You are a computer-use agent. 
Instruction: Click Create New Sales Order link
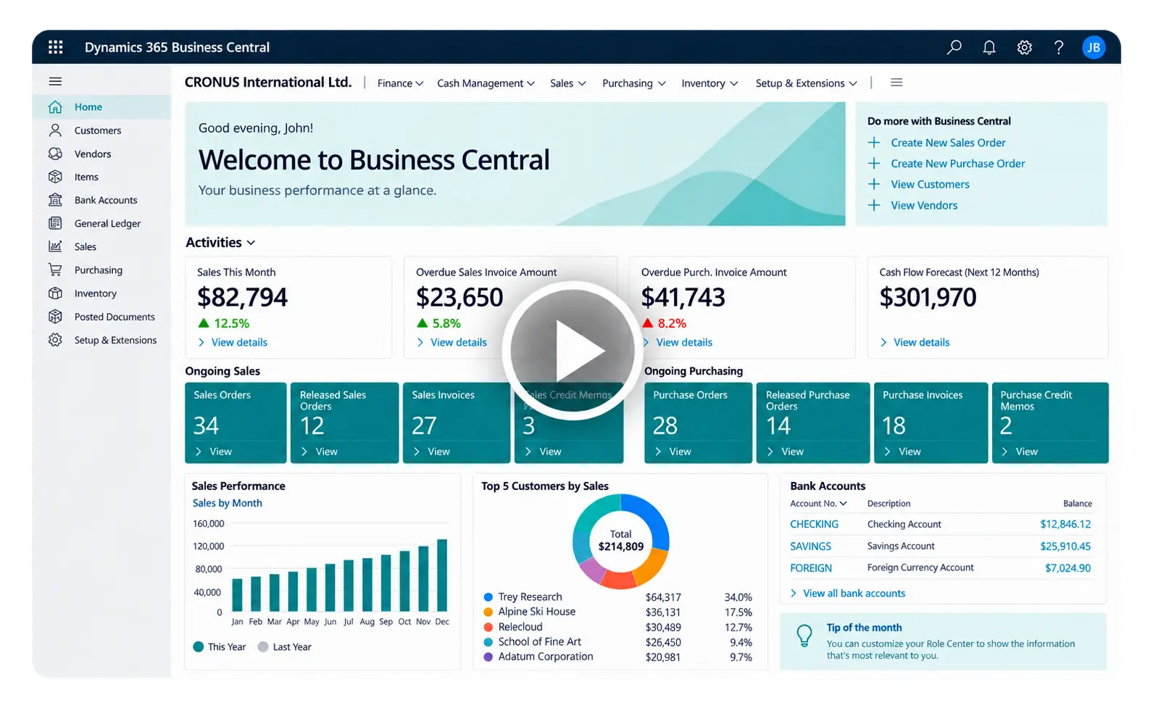coord(948,143)
